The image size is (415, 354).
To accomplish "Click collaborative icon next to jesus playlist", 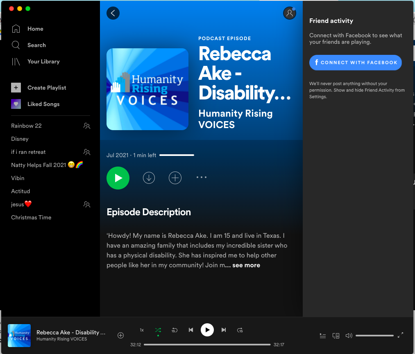I will tap(87, 204).
